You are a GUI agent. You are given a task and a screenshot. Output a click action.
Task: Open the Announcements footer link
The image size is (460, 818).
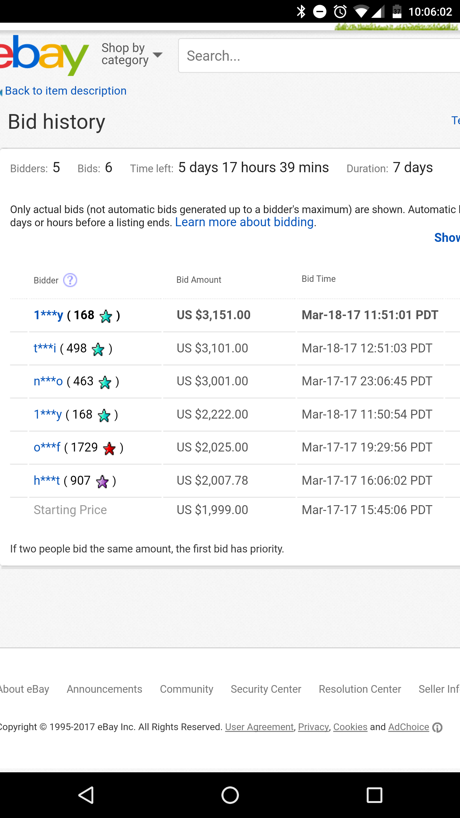click(104, 689)
